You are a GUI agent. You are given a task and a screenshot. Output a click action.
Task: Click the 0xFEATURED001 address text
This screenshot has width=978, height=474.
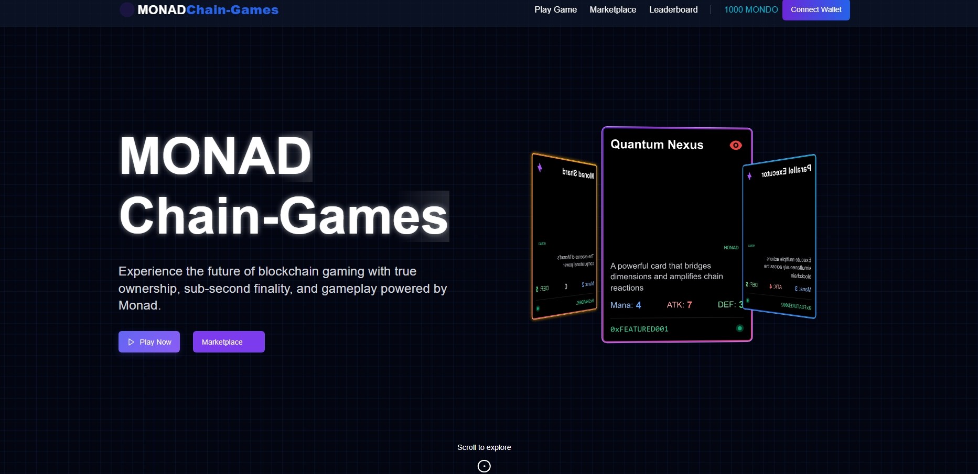coord(639,329)
